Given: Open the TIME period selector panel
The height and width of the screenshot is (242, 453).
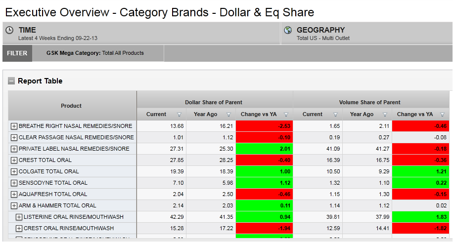Looking at the screenshot, I should [x=141, y=33].
